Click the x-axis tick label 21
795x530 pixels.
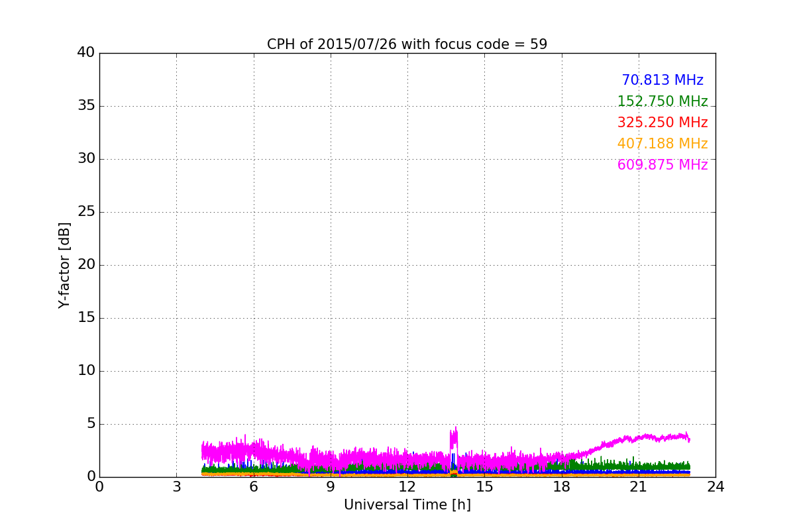pyautogui.click(x=639, y=487)
